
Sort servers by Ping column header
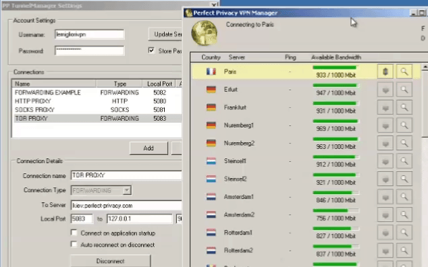click(x=290, y=57)
